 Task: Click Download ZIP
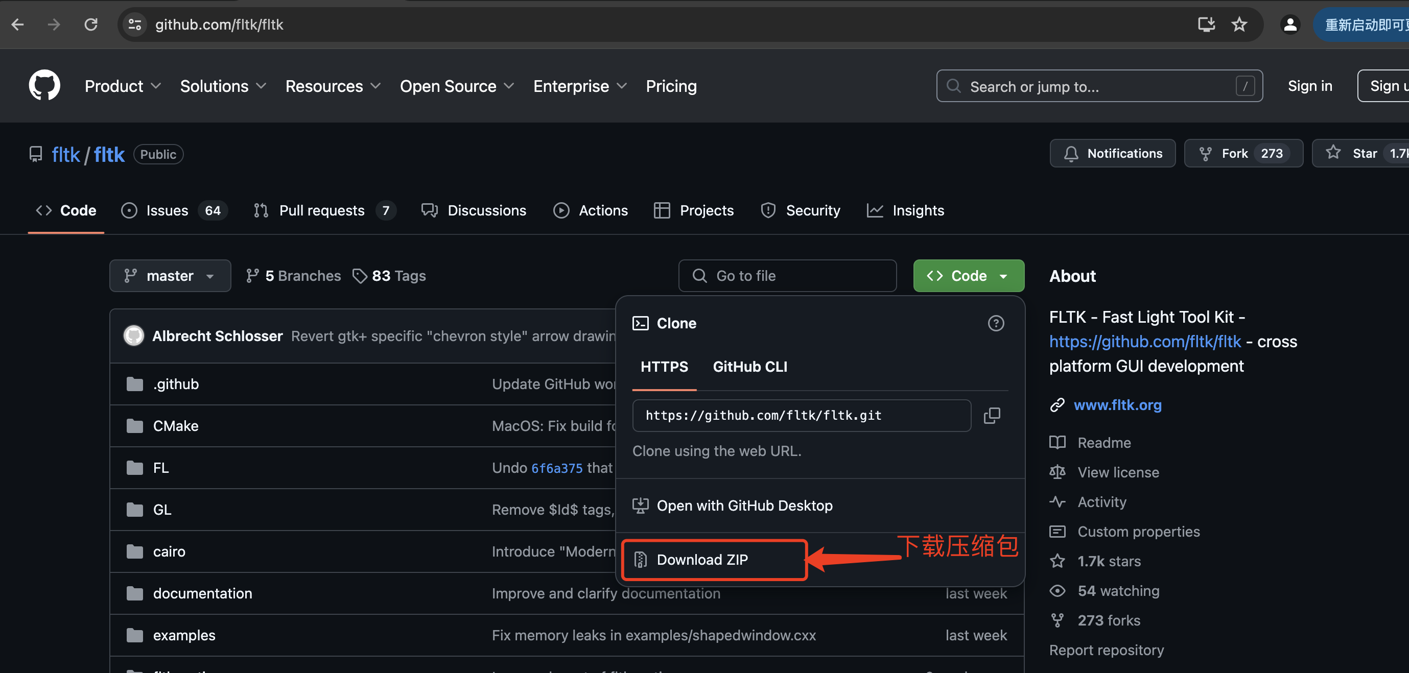click(x=714, y=559)
